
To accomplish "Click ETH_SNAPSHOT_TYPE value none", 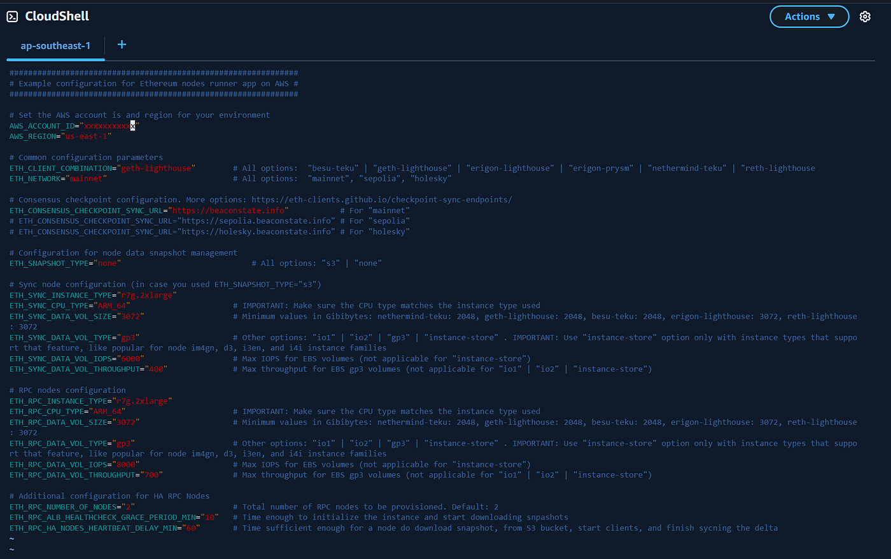I will tap(107, 263).
